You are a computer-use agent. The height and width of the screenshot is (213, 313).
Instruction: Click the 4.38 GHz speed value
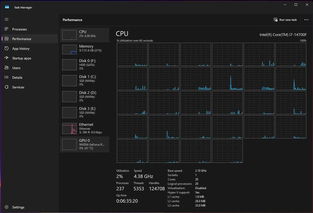pos(143,176)
